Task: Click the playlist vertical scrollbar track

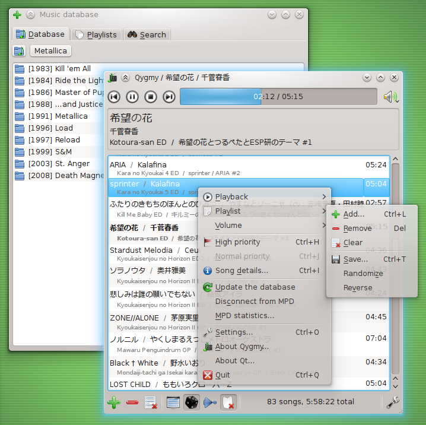Action: [396, 268]
